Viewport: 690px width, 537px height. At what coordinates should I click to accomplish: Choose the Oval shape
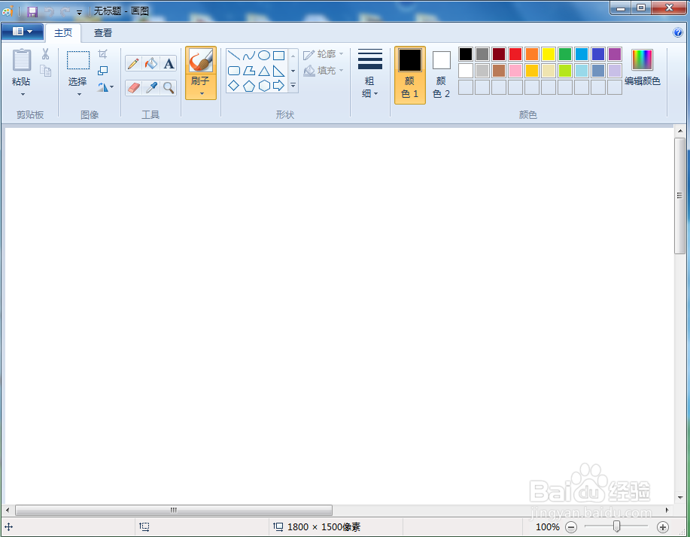263,56
